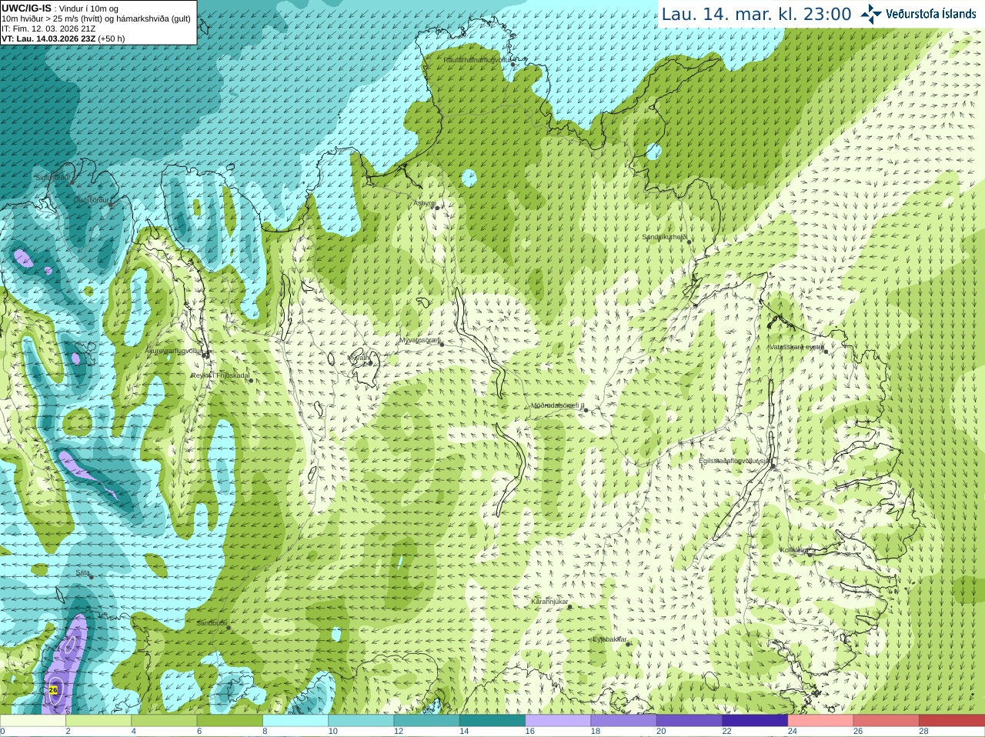This screenshot has height=737, width=985.
Task: Click the forecast time 'Lau. 14. mar. kl. 23:00'
Action: (x=756, y=15)
